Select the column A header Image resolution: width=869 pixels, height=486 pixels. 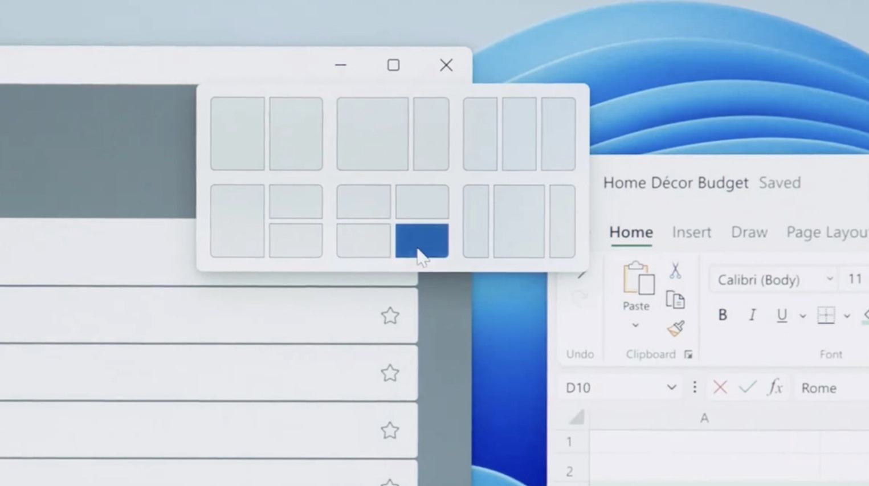(704, 418)
